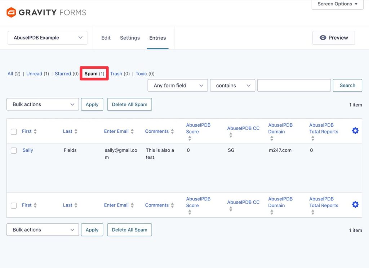
Task: Click sort arrows under AbuseIPDB CC header
Action: [x=231, y=135]
